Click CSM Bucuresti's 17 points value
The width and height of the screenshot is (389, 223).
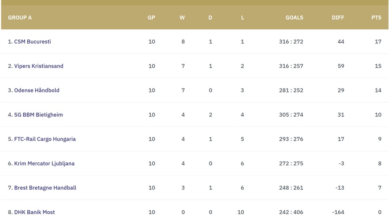pyautogui.click(x=378, y=42)
